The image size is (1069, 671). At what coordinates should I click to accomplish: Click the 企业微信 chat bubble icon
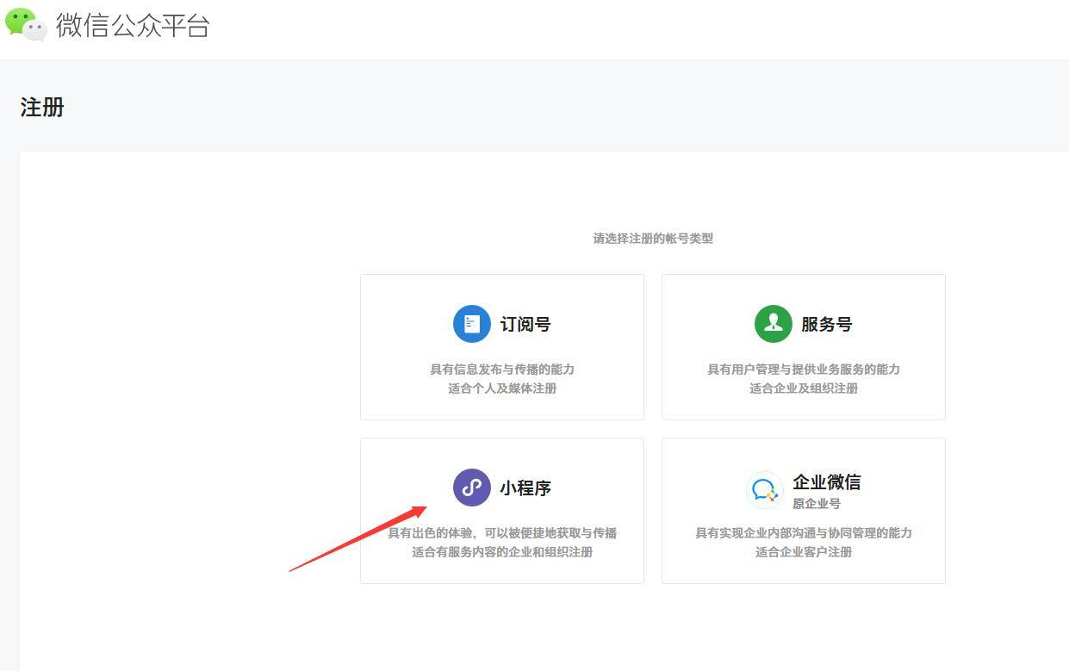click(765, 490)
